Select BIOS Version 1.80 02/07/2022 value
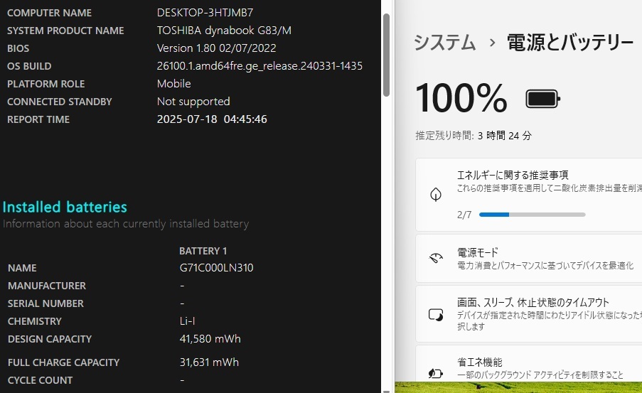Screen dimensions: 642x393 pyautogui.click(x=217, y=48)
